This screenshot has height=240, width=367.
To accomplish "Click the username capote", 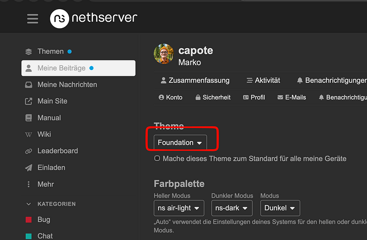I will click(196, 50).
